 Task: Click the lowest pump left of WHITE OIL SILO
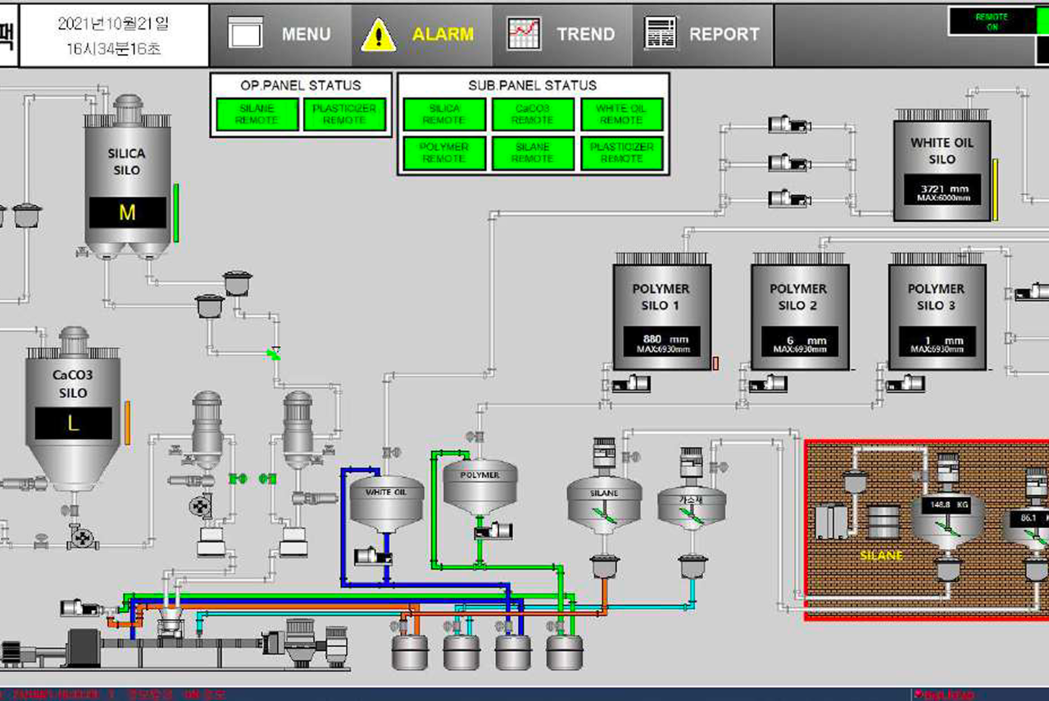(x=788, y=198)
